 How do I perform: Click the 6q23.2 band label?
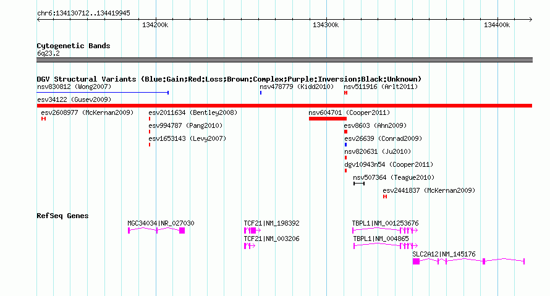[x=48, y=53]
